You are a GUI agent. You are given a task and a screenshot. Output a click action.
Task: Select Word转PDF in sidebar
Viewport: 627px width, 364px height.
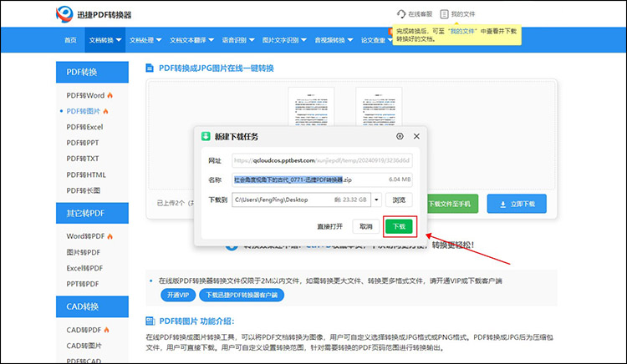(x=85, y=236)
